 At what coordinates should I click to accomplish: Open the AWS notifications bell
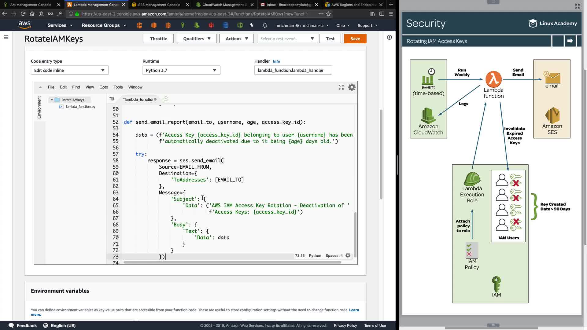tap(265, 25)
